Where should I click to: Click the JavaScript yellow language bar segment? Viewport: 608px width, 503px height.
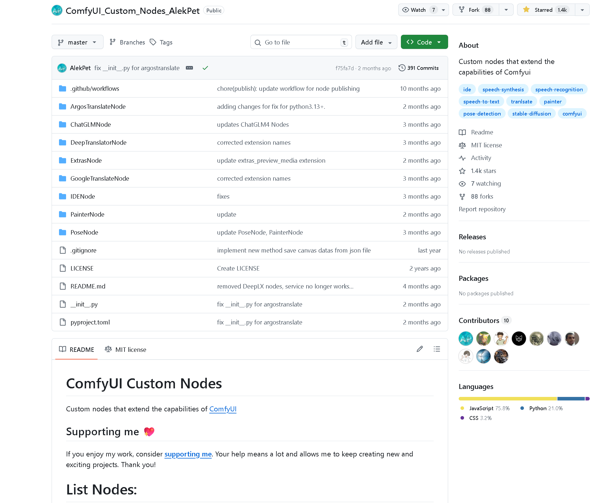(x=507, y=399)
